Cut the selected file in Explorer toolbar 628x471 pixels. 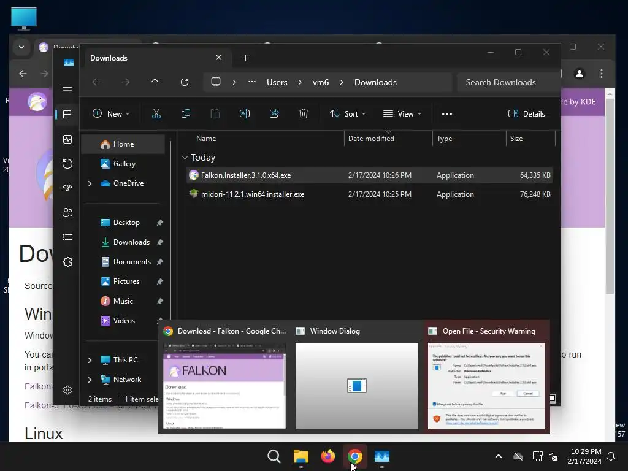156,113
